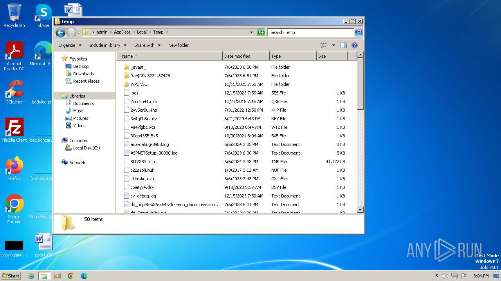Create a New folder
Screen dimensions: 501x281
click(x=178, y=45)
